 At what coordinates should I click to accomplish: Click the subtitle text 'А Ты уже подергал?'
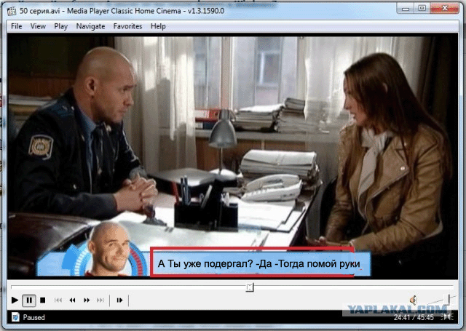(x=205, y=263)
